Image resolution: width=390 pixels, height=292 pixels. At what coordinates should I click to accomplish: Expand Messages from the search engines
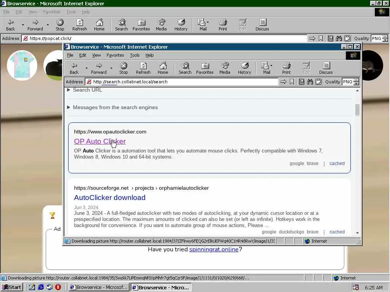[x=112, y=107]
